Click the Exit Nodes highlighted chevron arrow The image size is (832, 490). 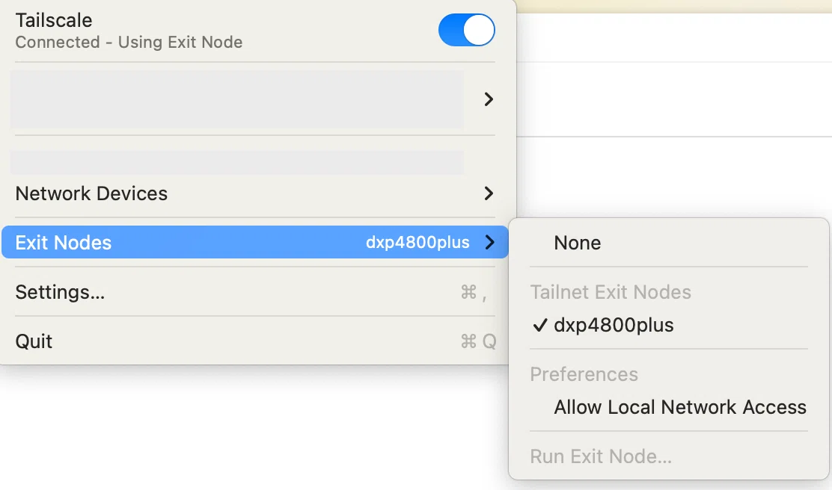pyautogui.click(x=489, y=242)
